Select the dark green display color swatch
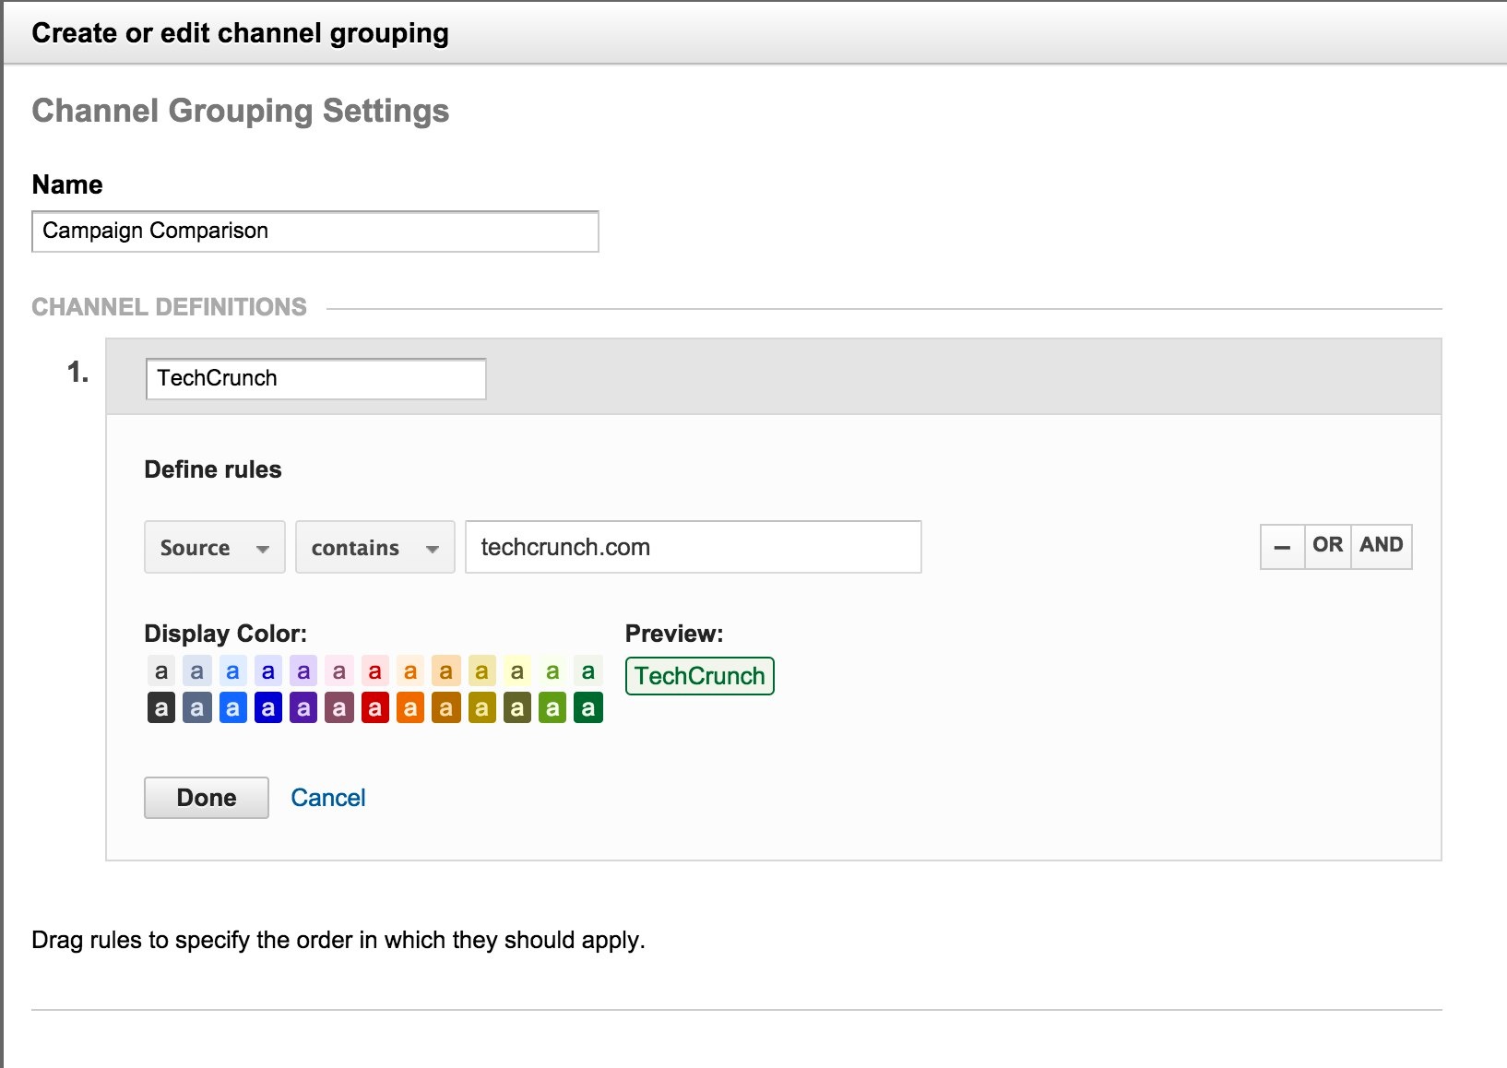The height and width of the screenshot is (1068, 1507). pos(587,707)
